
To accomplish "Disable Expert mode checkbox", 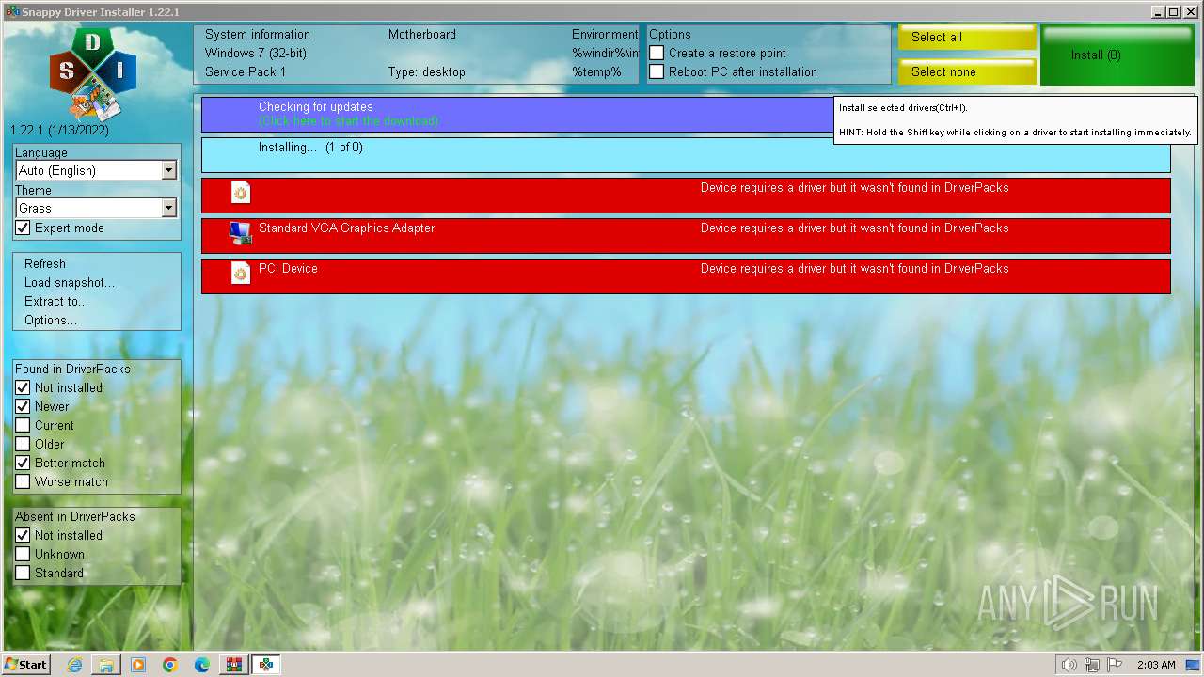I will (x=23, y=228).
